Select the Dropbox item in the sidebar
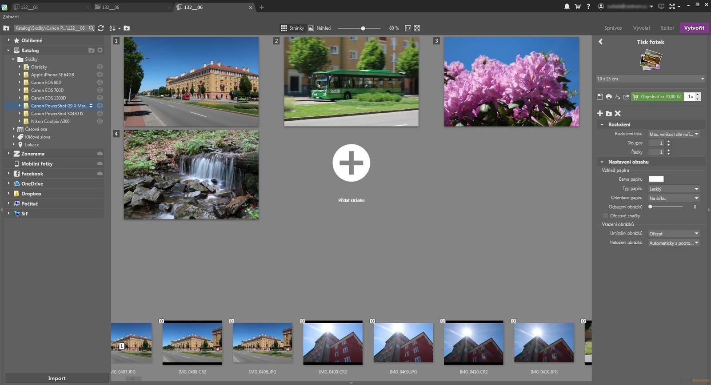The height and width of the screenshot is (385, 711). point(31,194)
